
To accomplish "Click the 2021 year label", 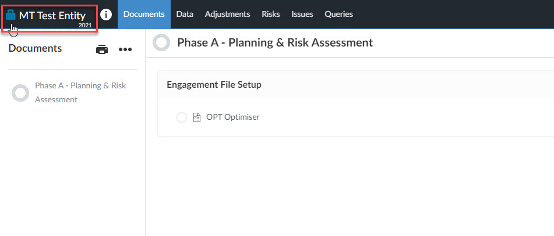I will click(85, 26).
